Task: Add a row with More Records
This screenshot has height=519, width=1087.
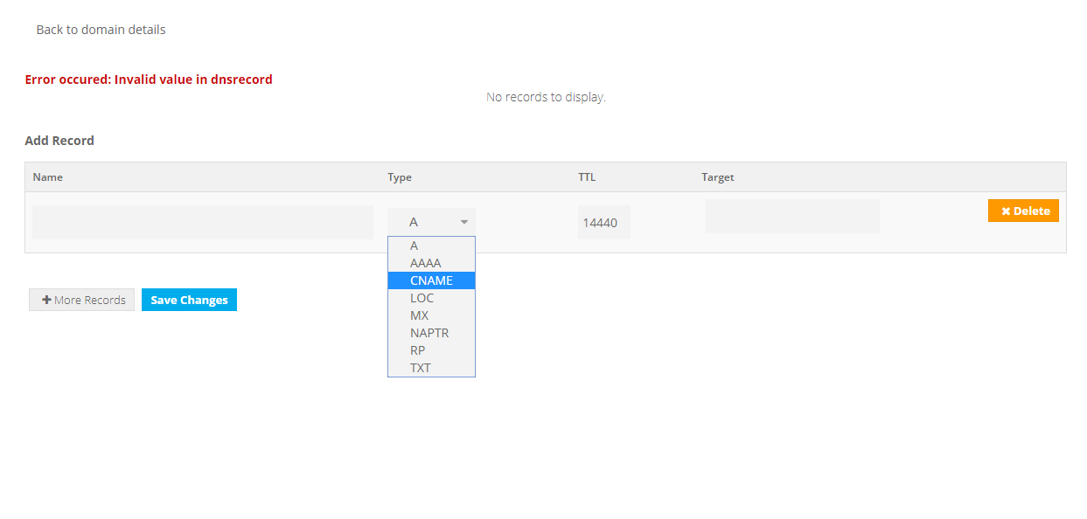Action: point(82,300)
